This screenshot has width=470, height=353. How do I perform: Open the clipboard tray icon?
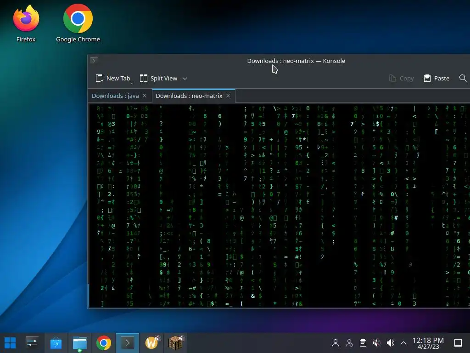coord(363,343)
